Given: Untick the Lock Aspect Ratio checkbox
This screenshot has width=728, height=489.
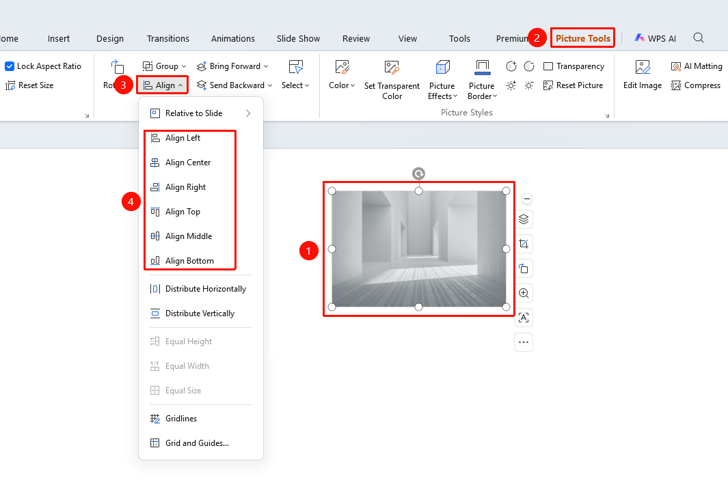Looking at the screenshot, I should [10, 66].
